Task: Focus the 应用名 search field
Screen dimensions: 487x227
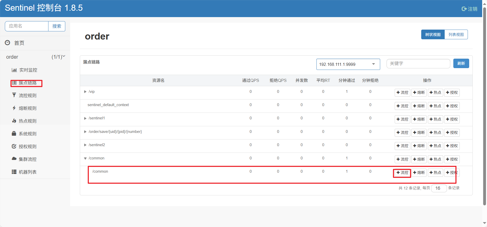Action: coord(27,26)
